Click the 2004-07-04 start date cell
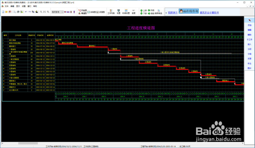The image size is (255, 148). pyautogui.click(x=40, y=46)
